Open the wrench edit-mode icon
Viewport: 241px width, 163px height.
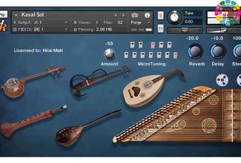coord(3,14)
